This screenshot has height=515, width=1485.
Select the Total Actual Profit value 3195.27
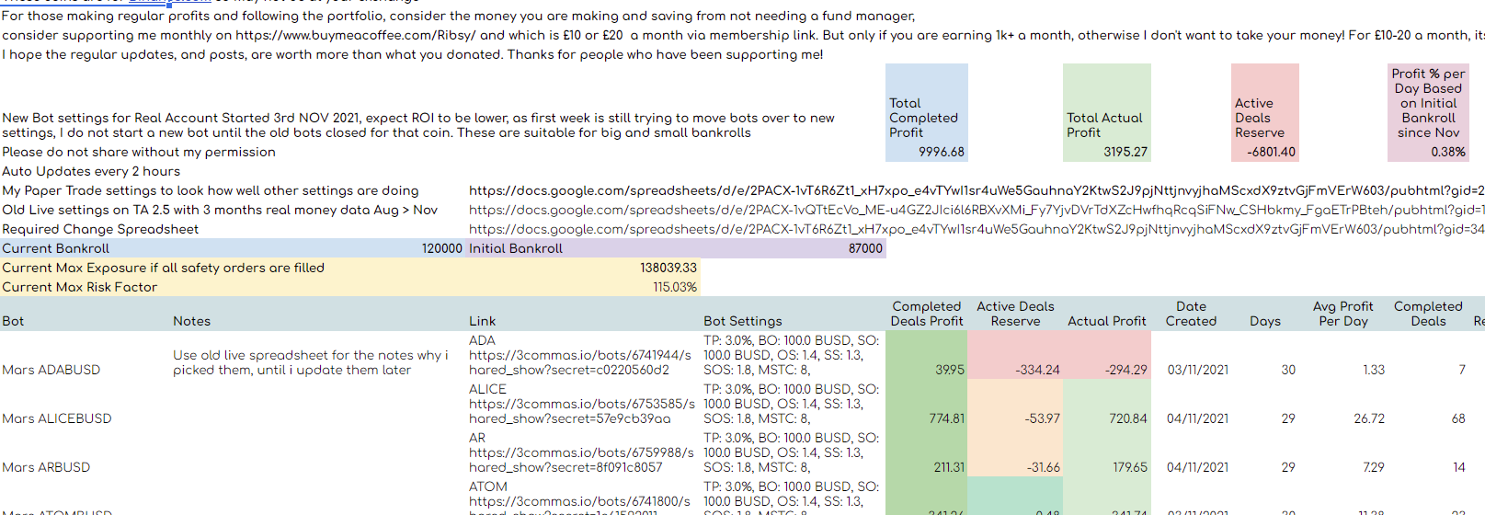(x=1125, y=152)
